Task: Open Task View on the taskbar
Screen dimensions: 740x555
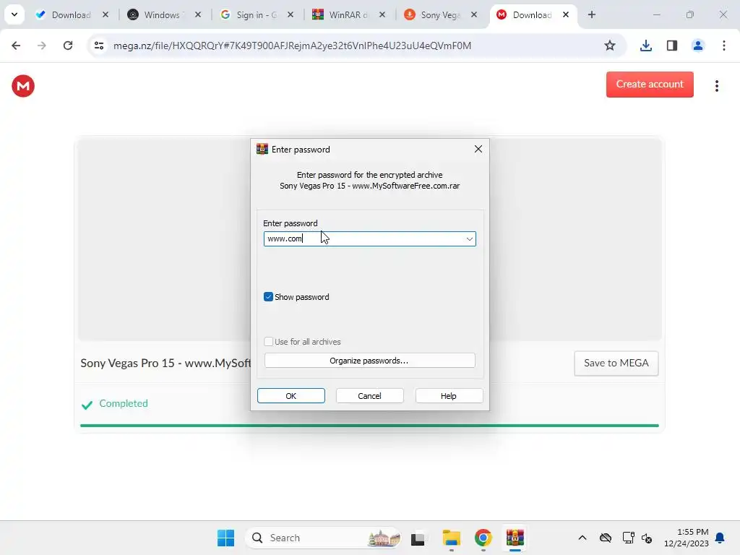Action: [418, 538]
